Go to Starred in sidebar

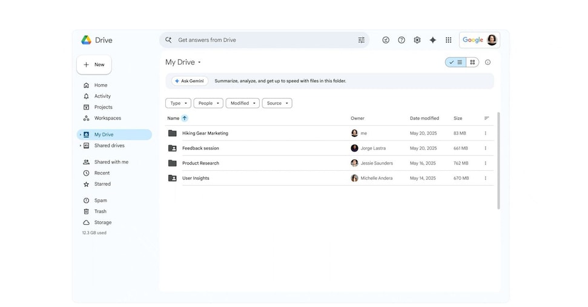[102, 184]
